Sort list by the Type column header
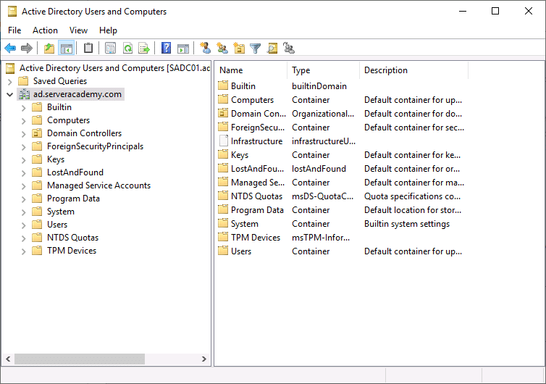This screenshot has width=546, height=384. click(323, 70)
